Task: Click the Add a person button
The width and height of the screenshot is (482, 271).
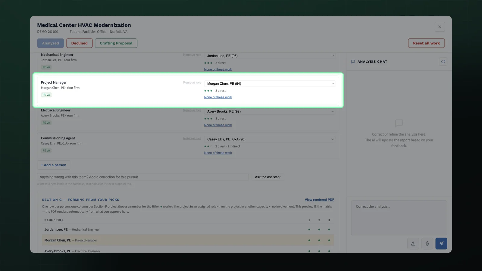Action: tap(54, 165)
